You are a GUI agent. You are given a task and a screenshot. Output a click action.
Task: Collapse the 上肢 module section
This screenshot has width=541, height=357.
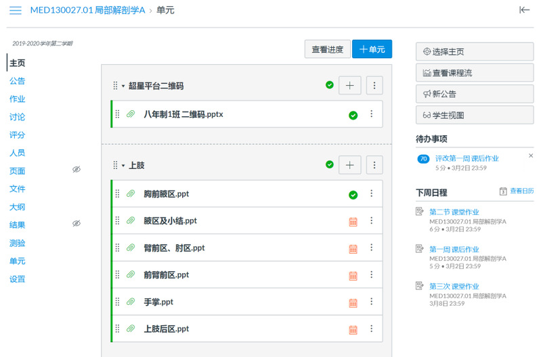123,166
